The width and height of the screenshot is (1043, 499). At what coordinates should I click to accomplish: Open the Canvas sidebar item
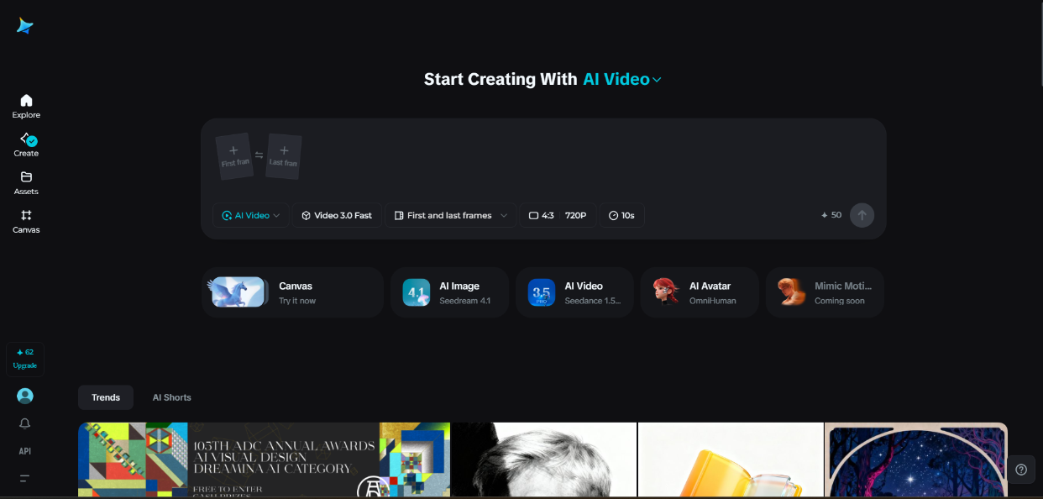(x=26, y=222)
